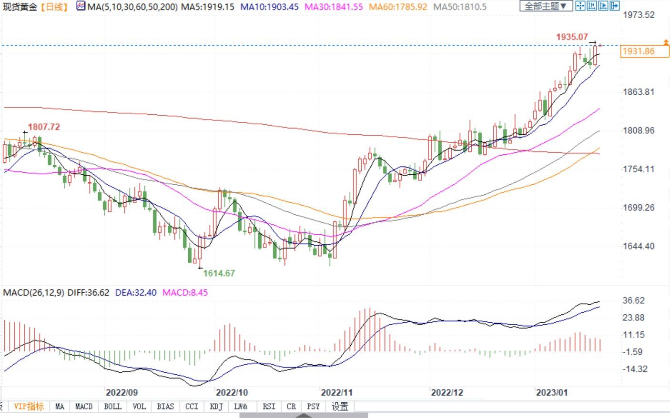
Task: Click the scroll-to-latest arrow icon
Action: tap(614, 6)
